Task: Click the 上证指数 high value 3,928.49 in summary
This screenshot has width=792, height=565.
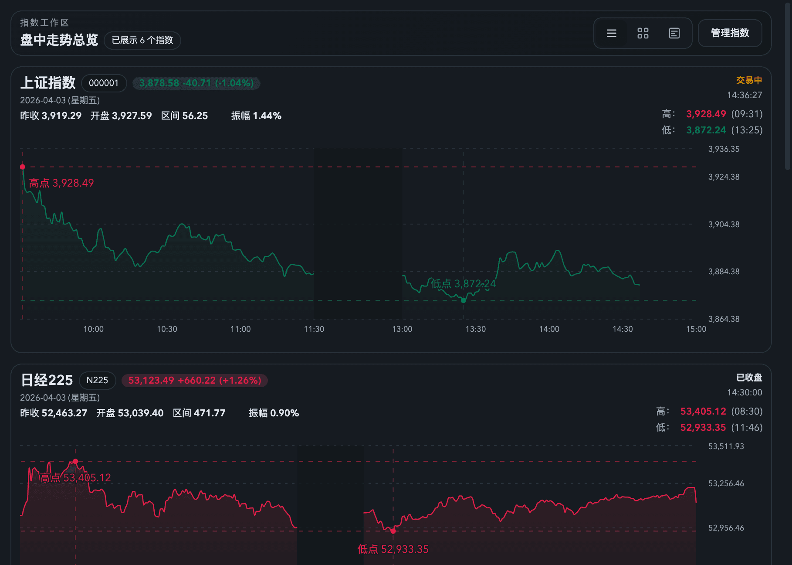Action: coord(706,114)
